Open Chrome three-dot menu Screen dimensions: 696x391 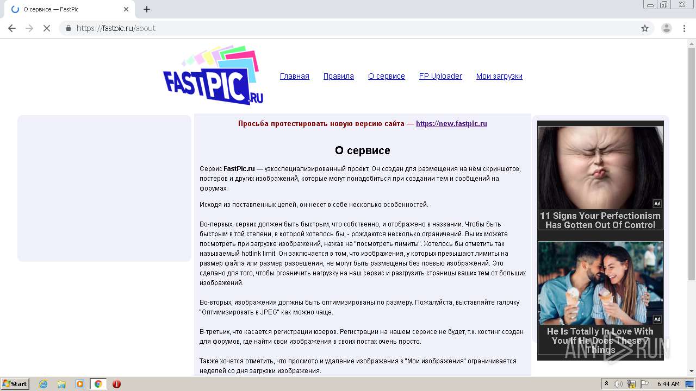685,28
